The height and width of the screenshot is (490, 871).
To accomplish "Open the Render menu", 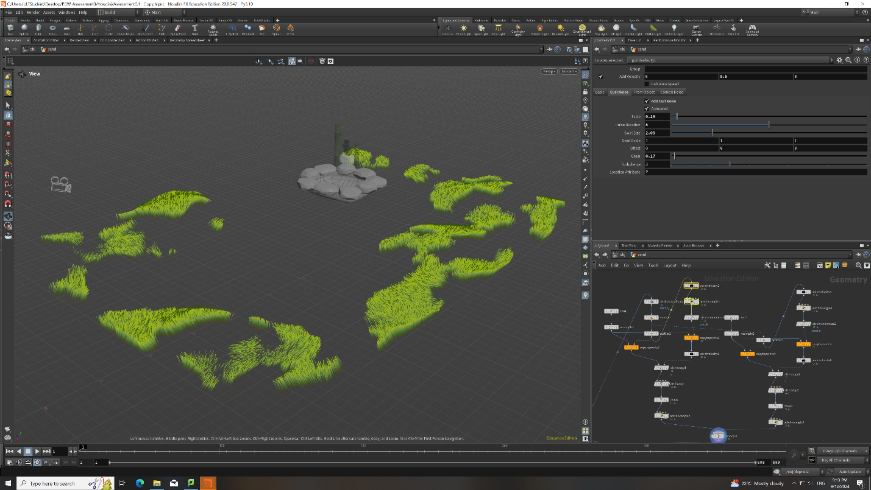I will pos(33,12).
